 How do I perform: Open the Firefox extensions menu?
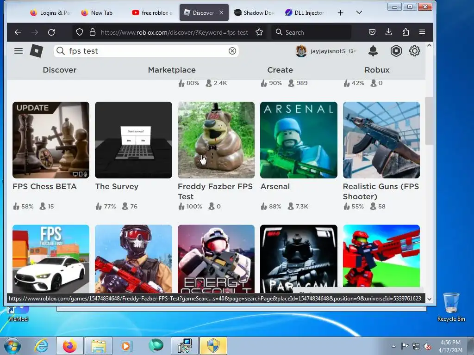click(405, 32)
